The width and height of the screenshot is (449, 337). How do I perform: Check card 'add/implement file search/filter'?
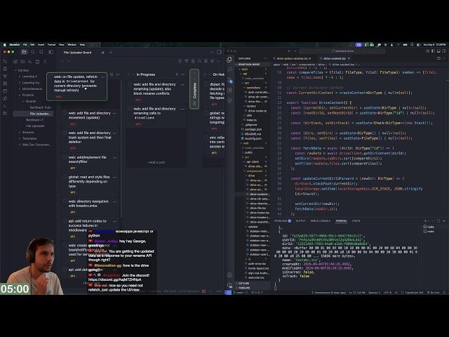click(65, 157)
